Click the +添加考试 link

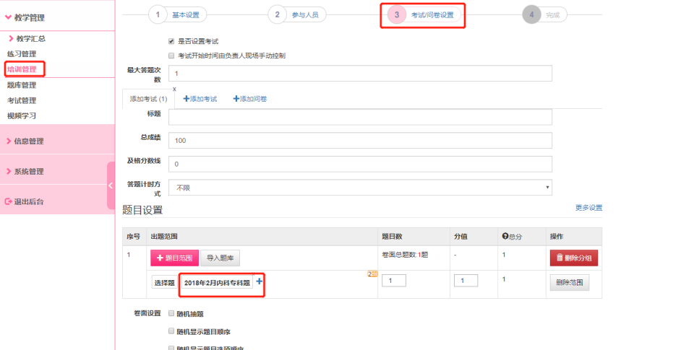200,99
